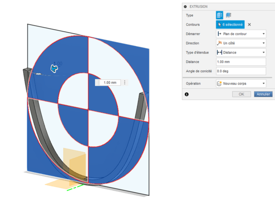275x206 pixels.
Task: Click the orange origin plane icon
Action: click(x=73, y=162)
